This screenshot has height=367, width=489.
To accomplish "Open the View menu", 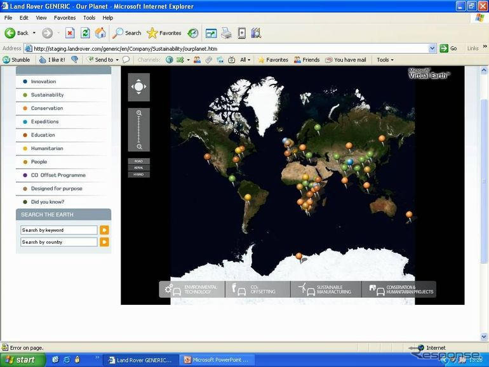I will pyautogui.click(x=41, y=18).
